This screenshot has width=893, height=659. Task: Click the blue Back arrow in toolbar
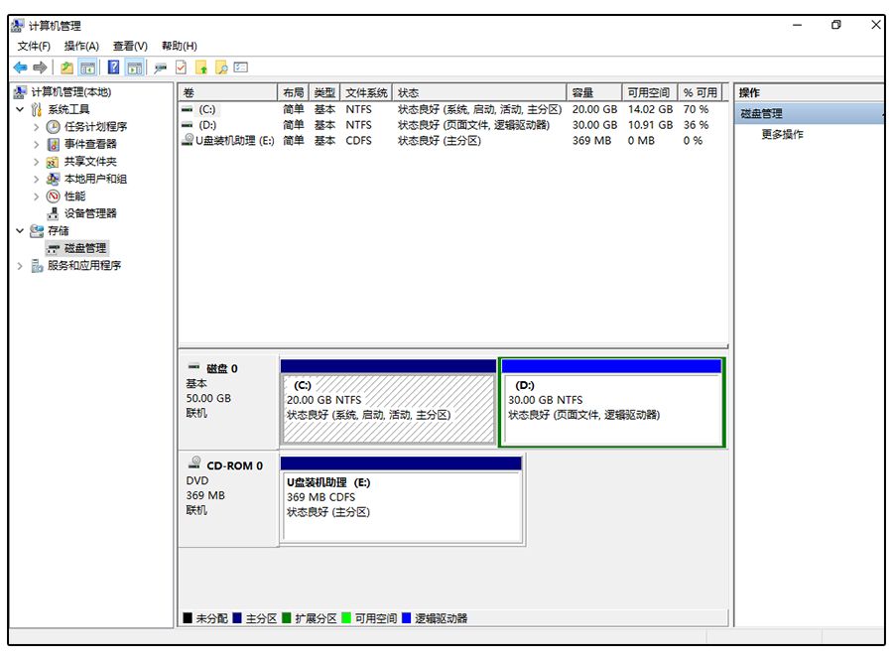coord(21,67)
